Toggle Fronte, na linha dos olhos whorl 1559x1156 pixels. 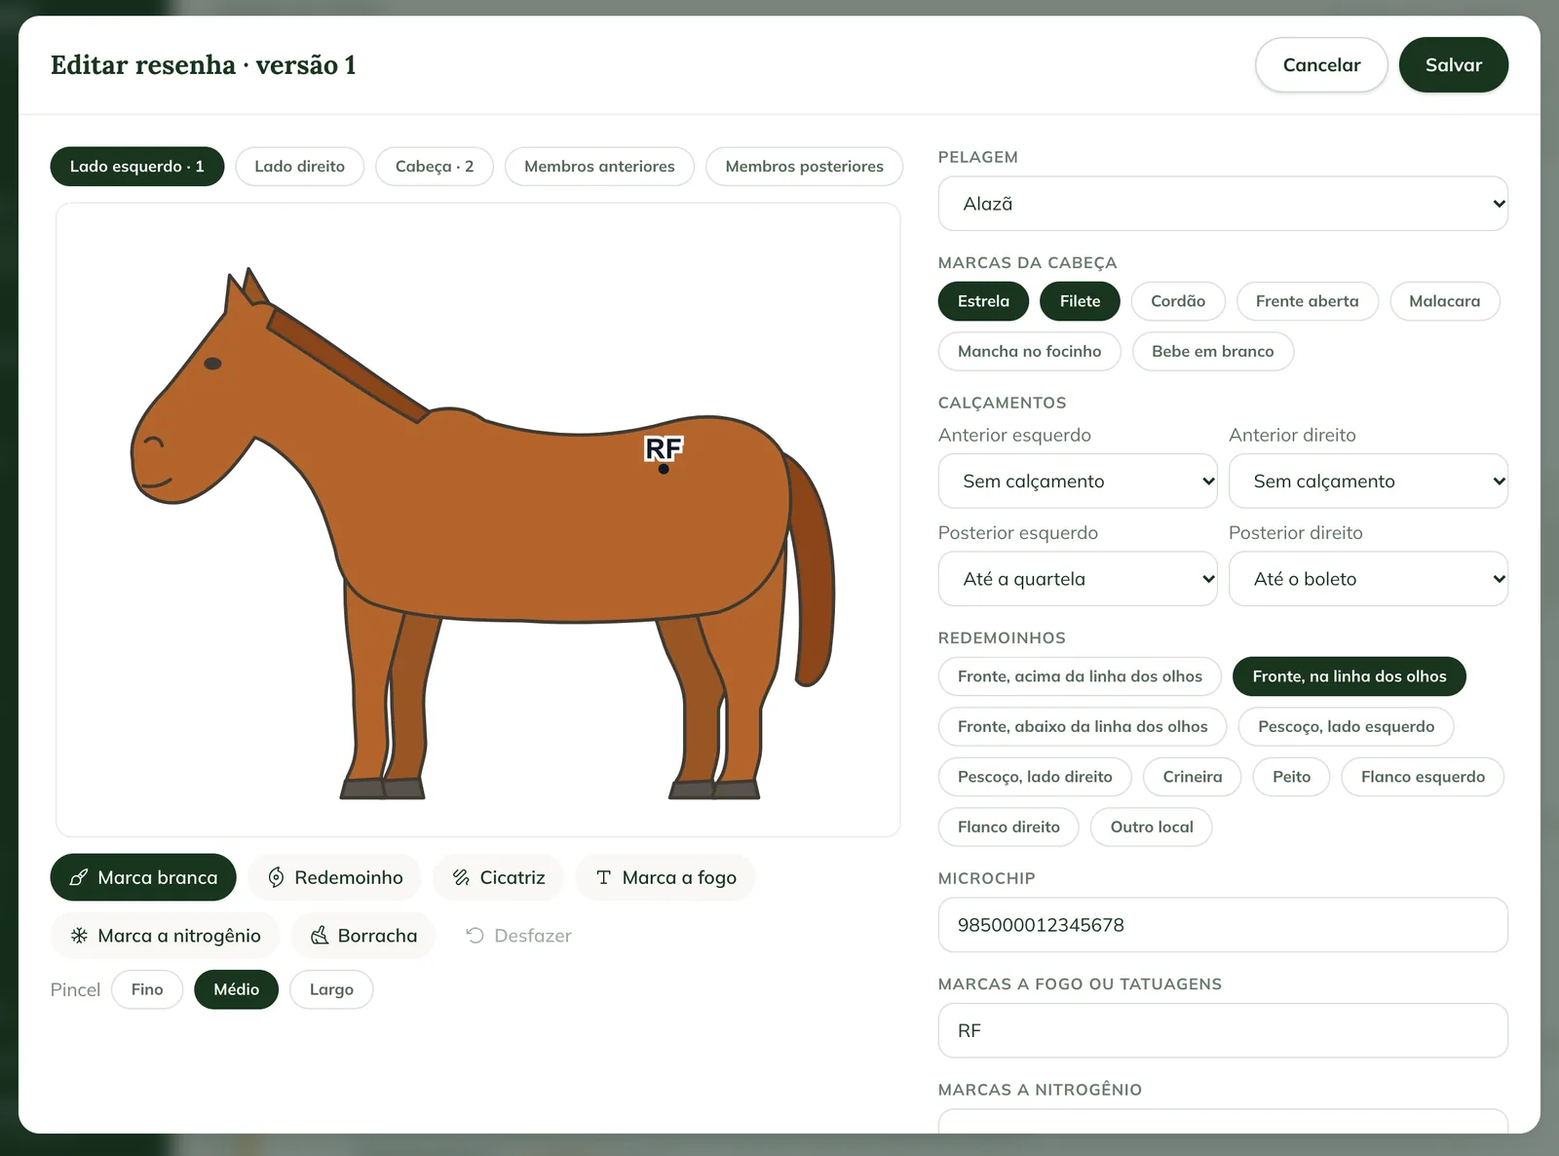[x=1349, y=676]
